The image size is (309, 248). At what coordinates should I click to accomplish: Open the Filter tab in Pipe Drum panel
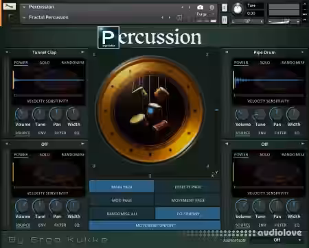pos(280,133)
